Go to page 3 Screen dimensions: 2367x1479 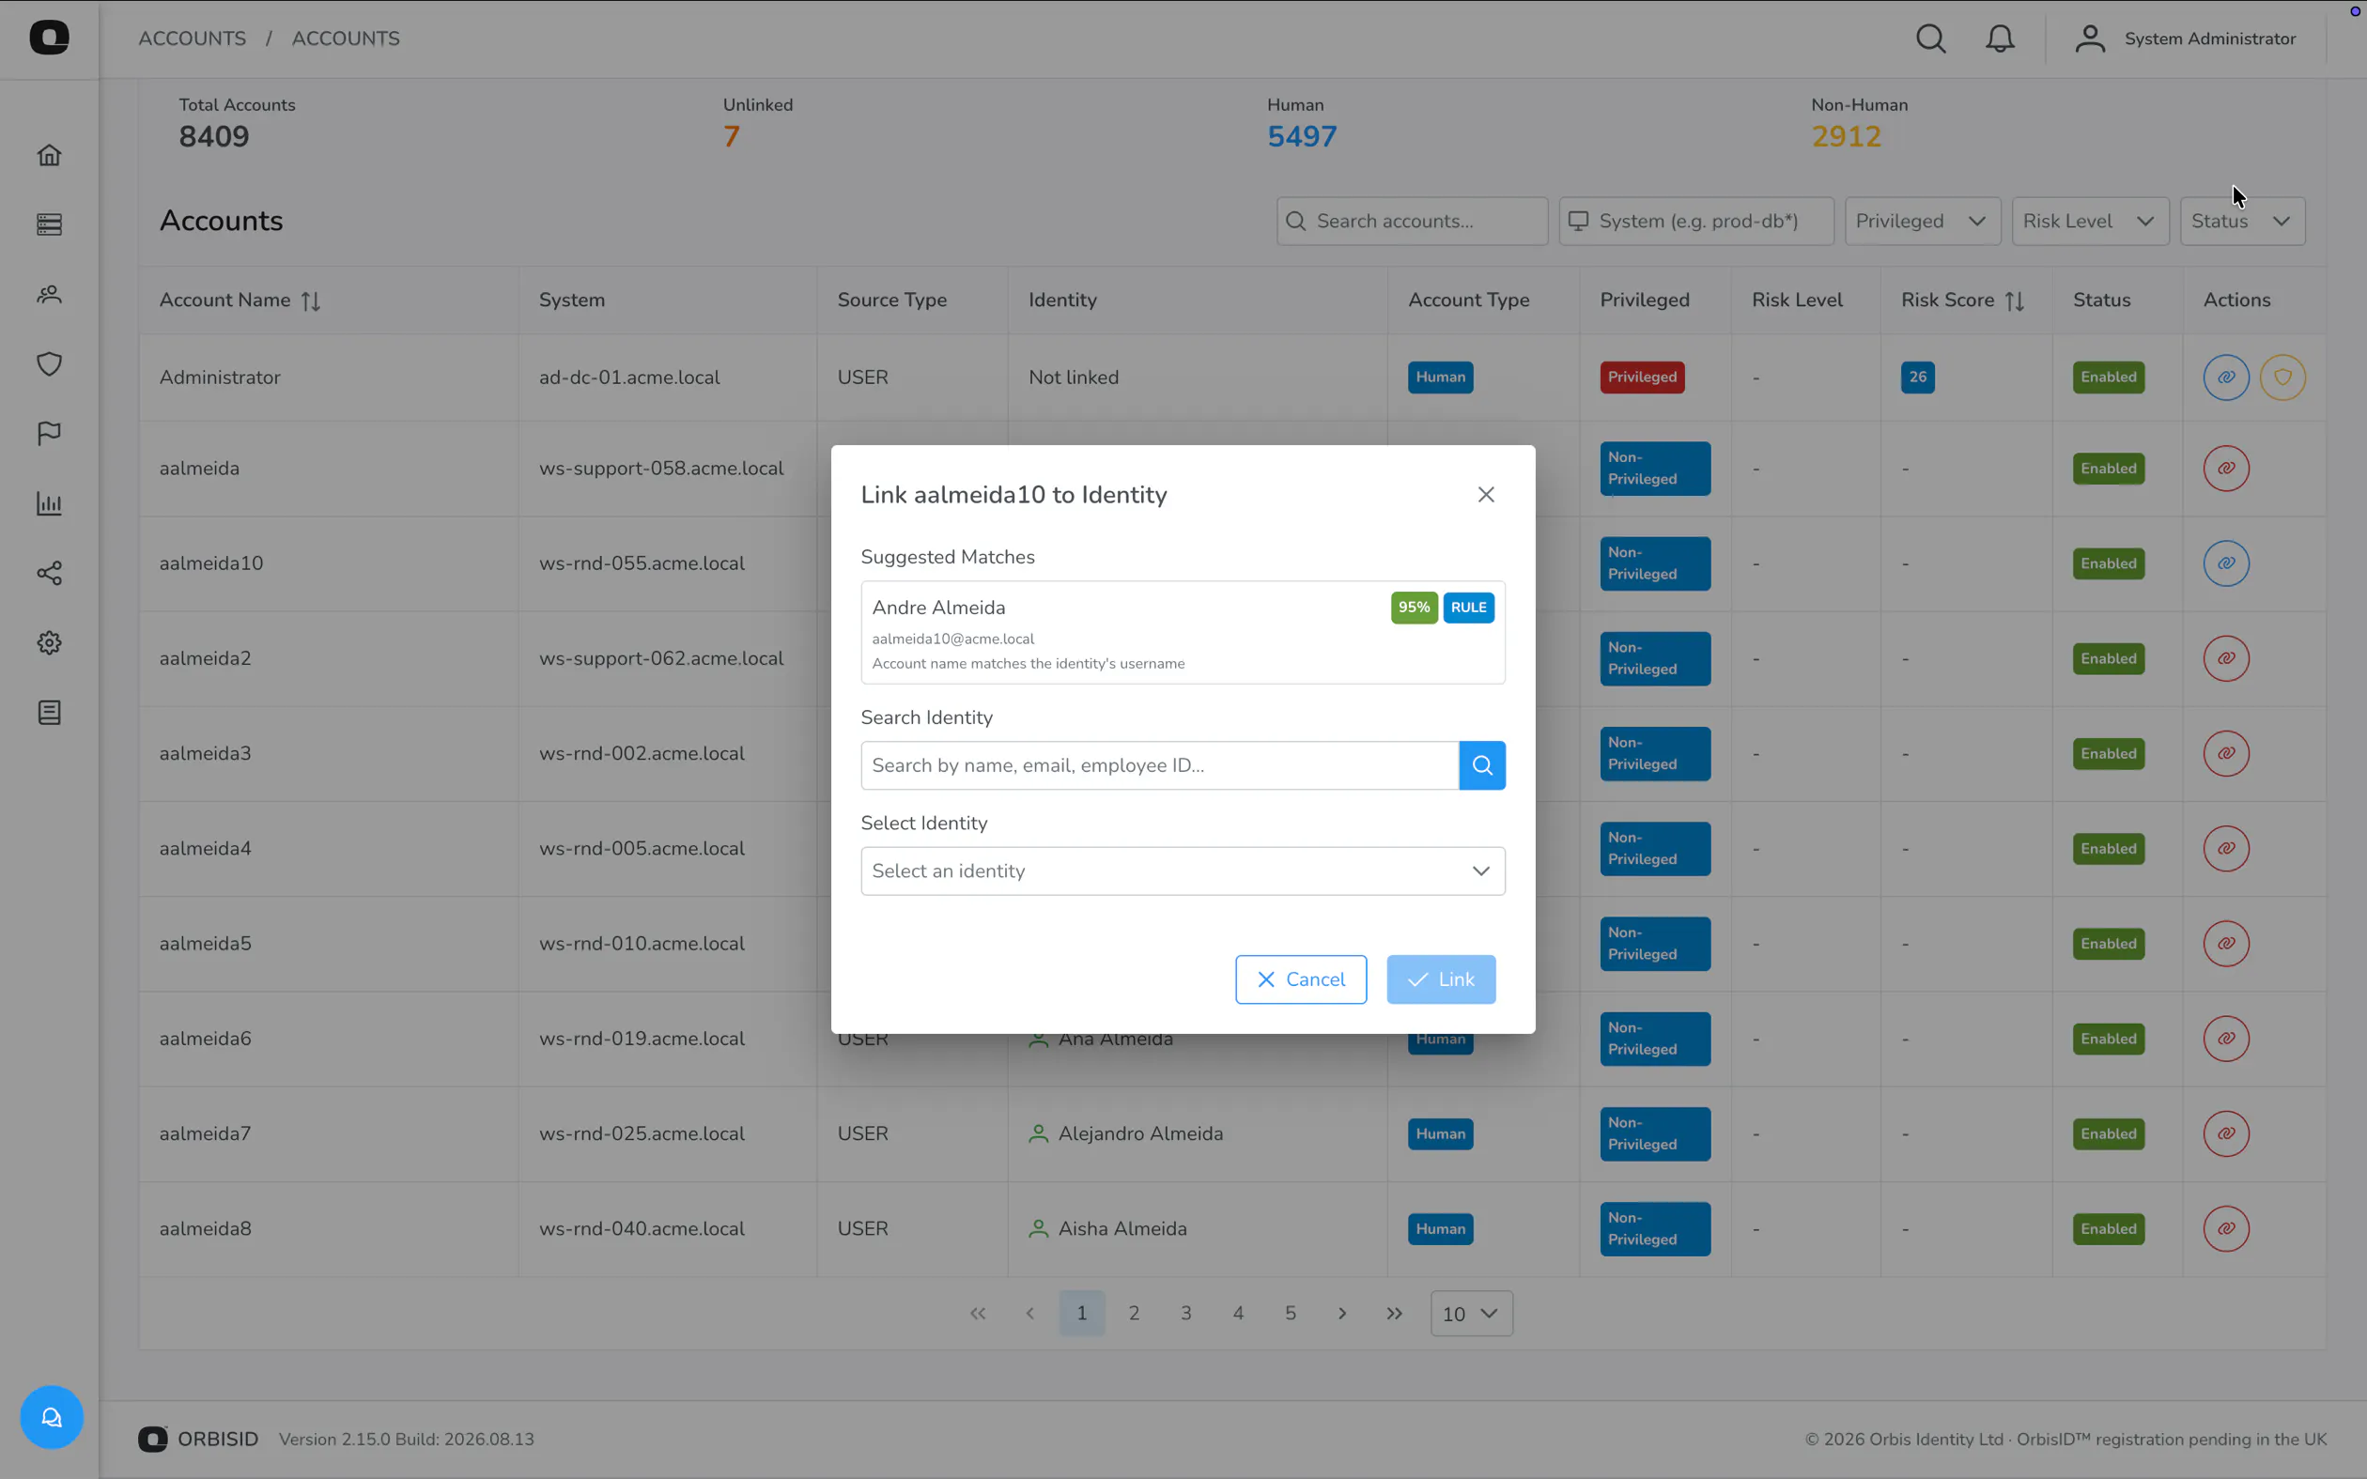click(1185, 1314)
